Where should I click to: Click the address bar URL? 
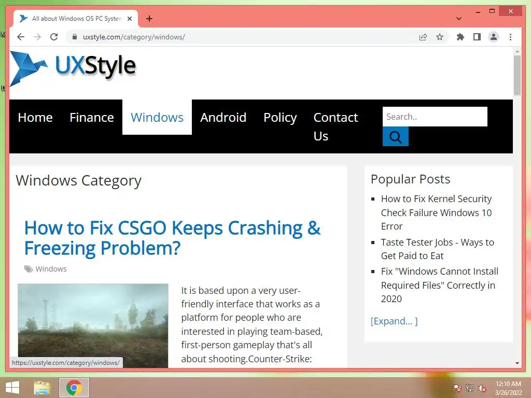(134, 37)
